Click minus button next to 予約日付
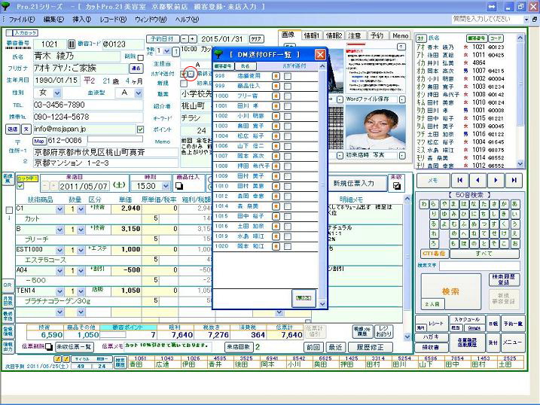Image resolution: width=540 pixels, height=405 pixels. click(185, 39)
